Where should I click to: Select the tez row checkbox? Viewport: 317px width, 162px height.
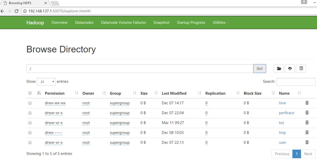point(30,123)
